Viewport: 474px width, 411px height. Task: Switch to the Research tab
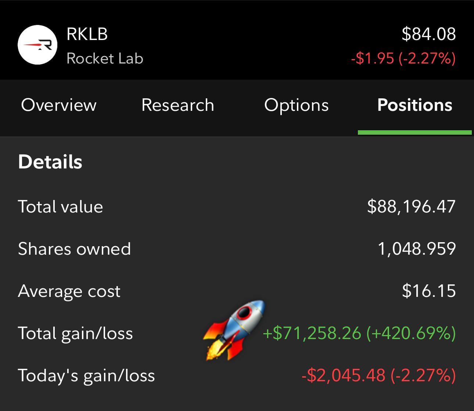(178, 105)
